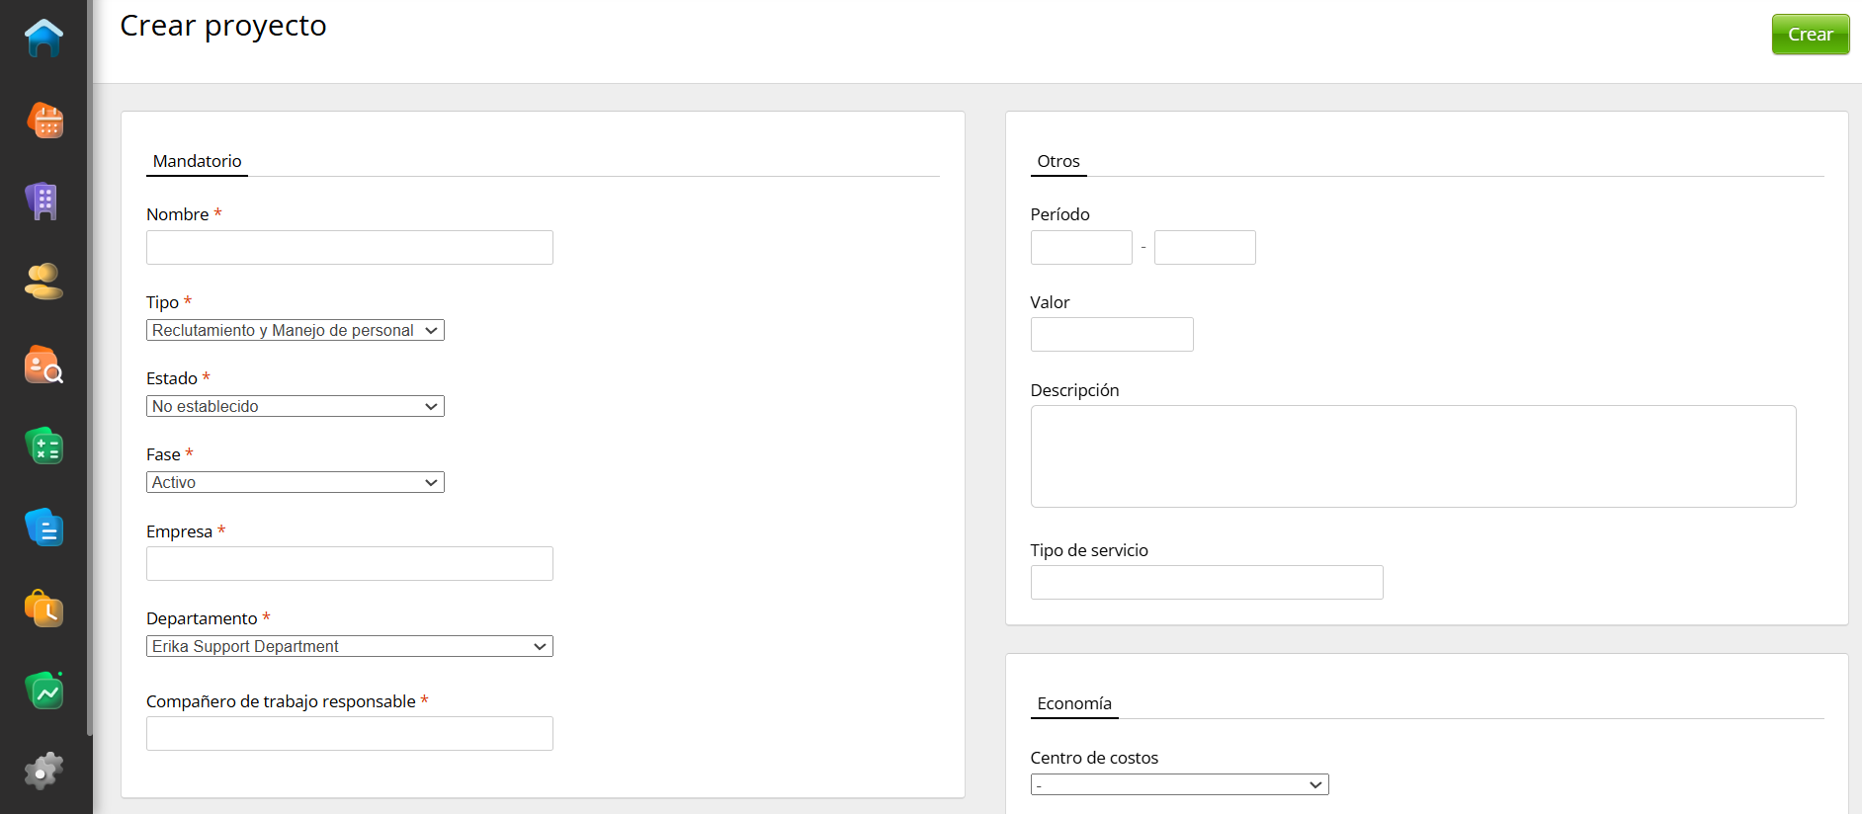
Task: Click the purple building icon
Action: tap(43, 202)
